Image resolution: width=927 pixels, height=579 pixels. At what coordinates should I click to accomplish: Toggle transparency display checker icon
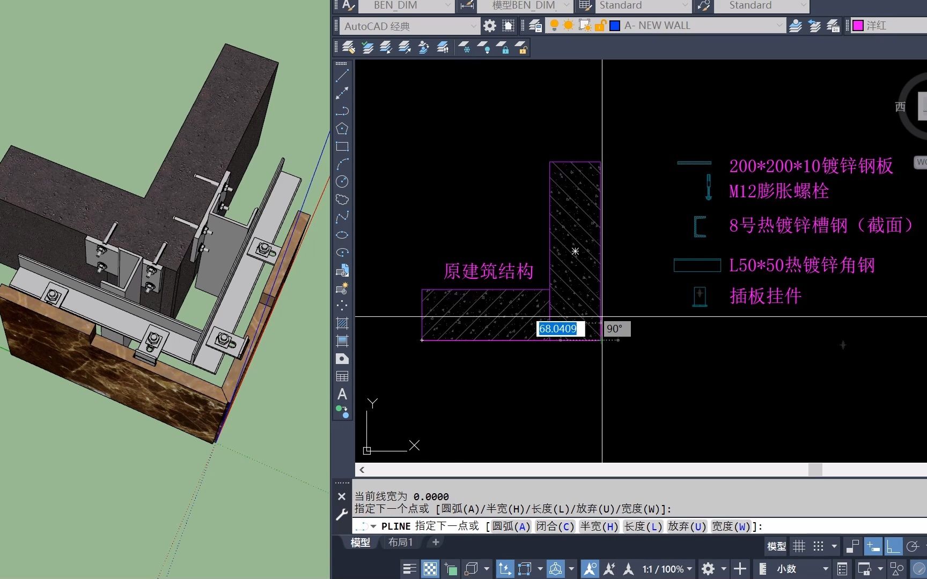pyautogui.click(x=430, y=569)
